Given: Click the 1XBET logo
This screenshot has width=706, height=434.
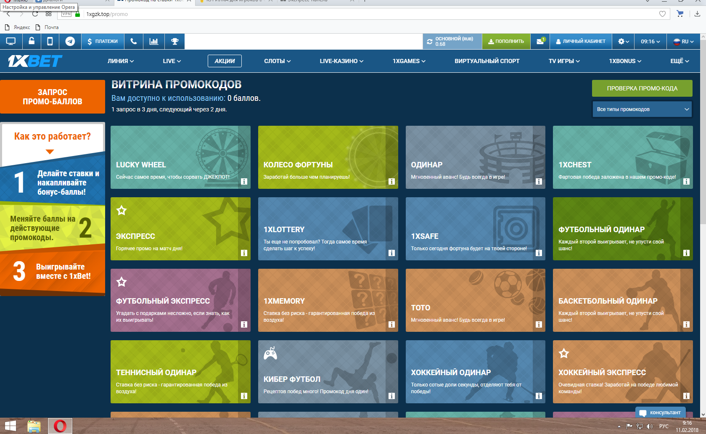Looking at the screenshot, I should click(35, 61).
